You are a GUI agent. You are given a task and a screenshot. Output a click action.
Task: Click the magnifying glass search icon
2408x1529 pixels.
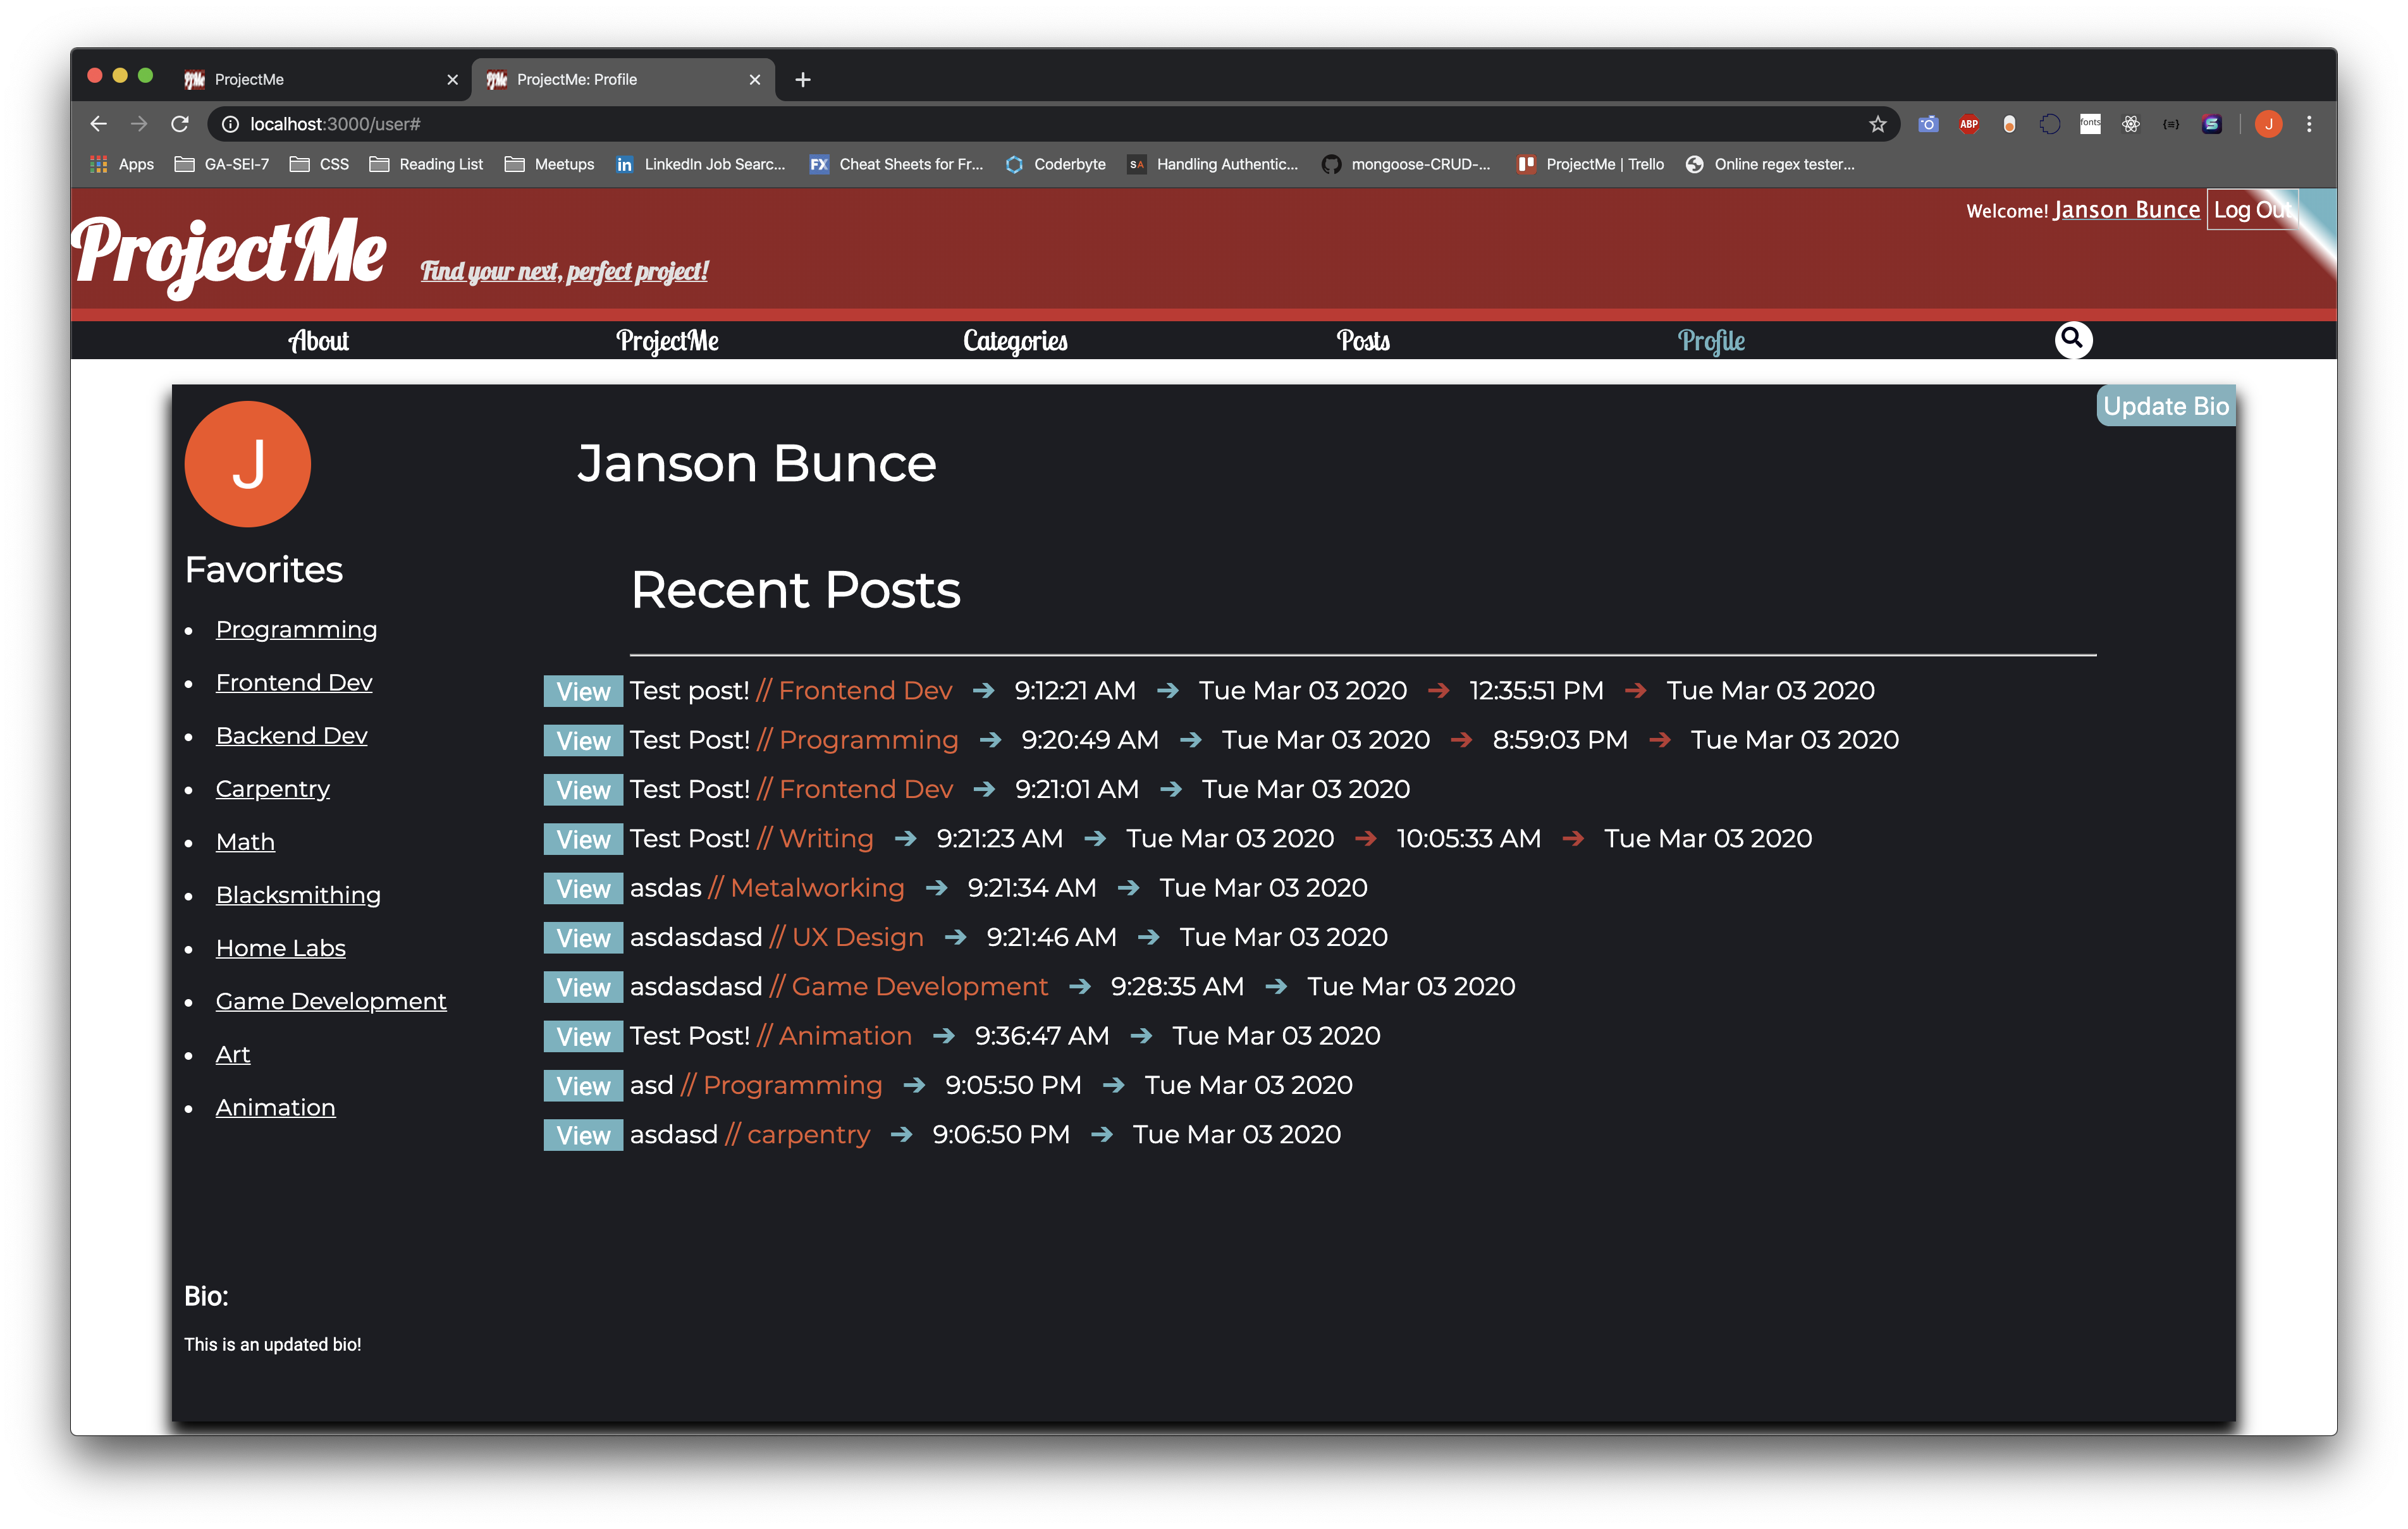[2072, 339]
